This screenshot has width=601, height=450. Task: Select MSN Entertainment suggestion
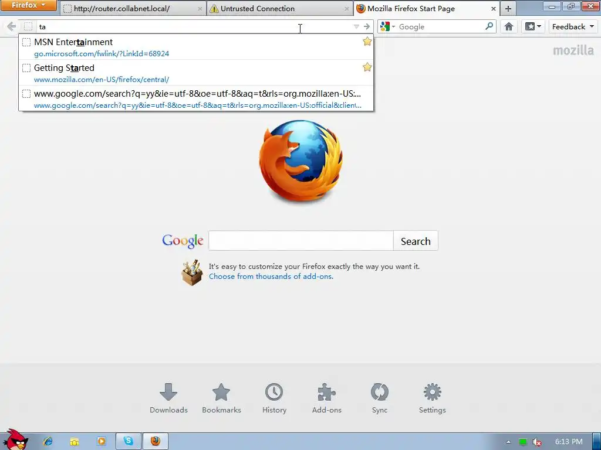(196, 47)
